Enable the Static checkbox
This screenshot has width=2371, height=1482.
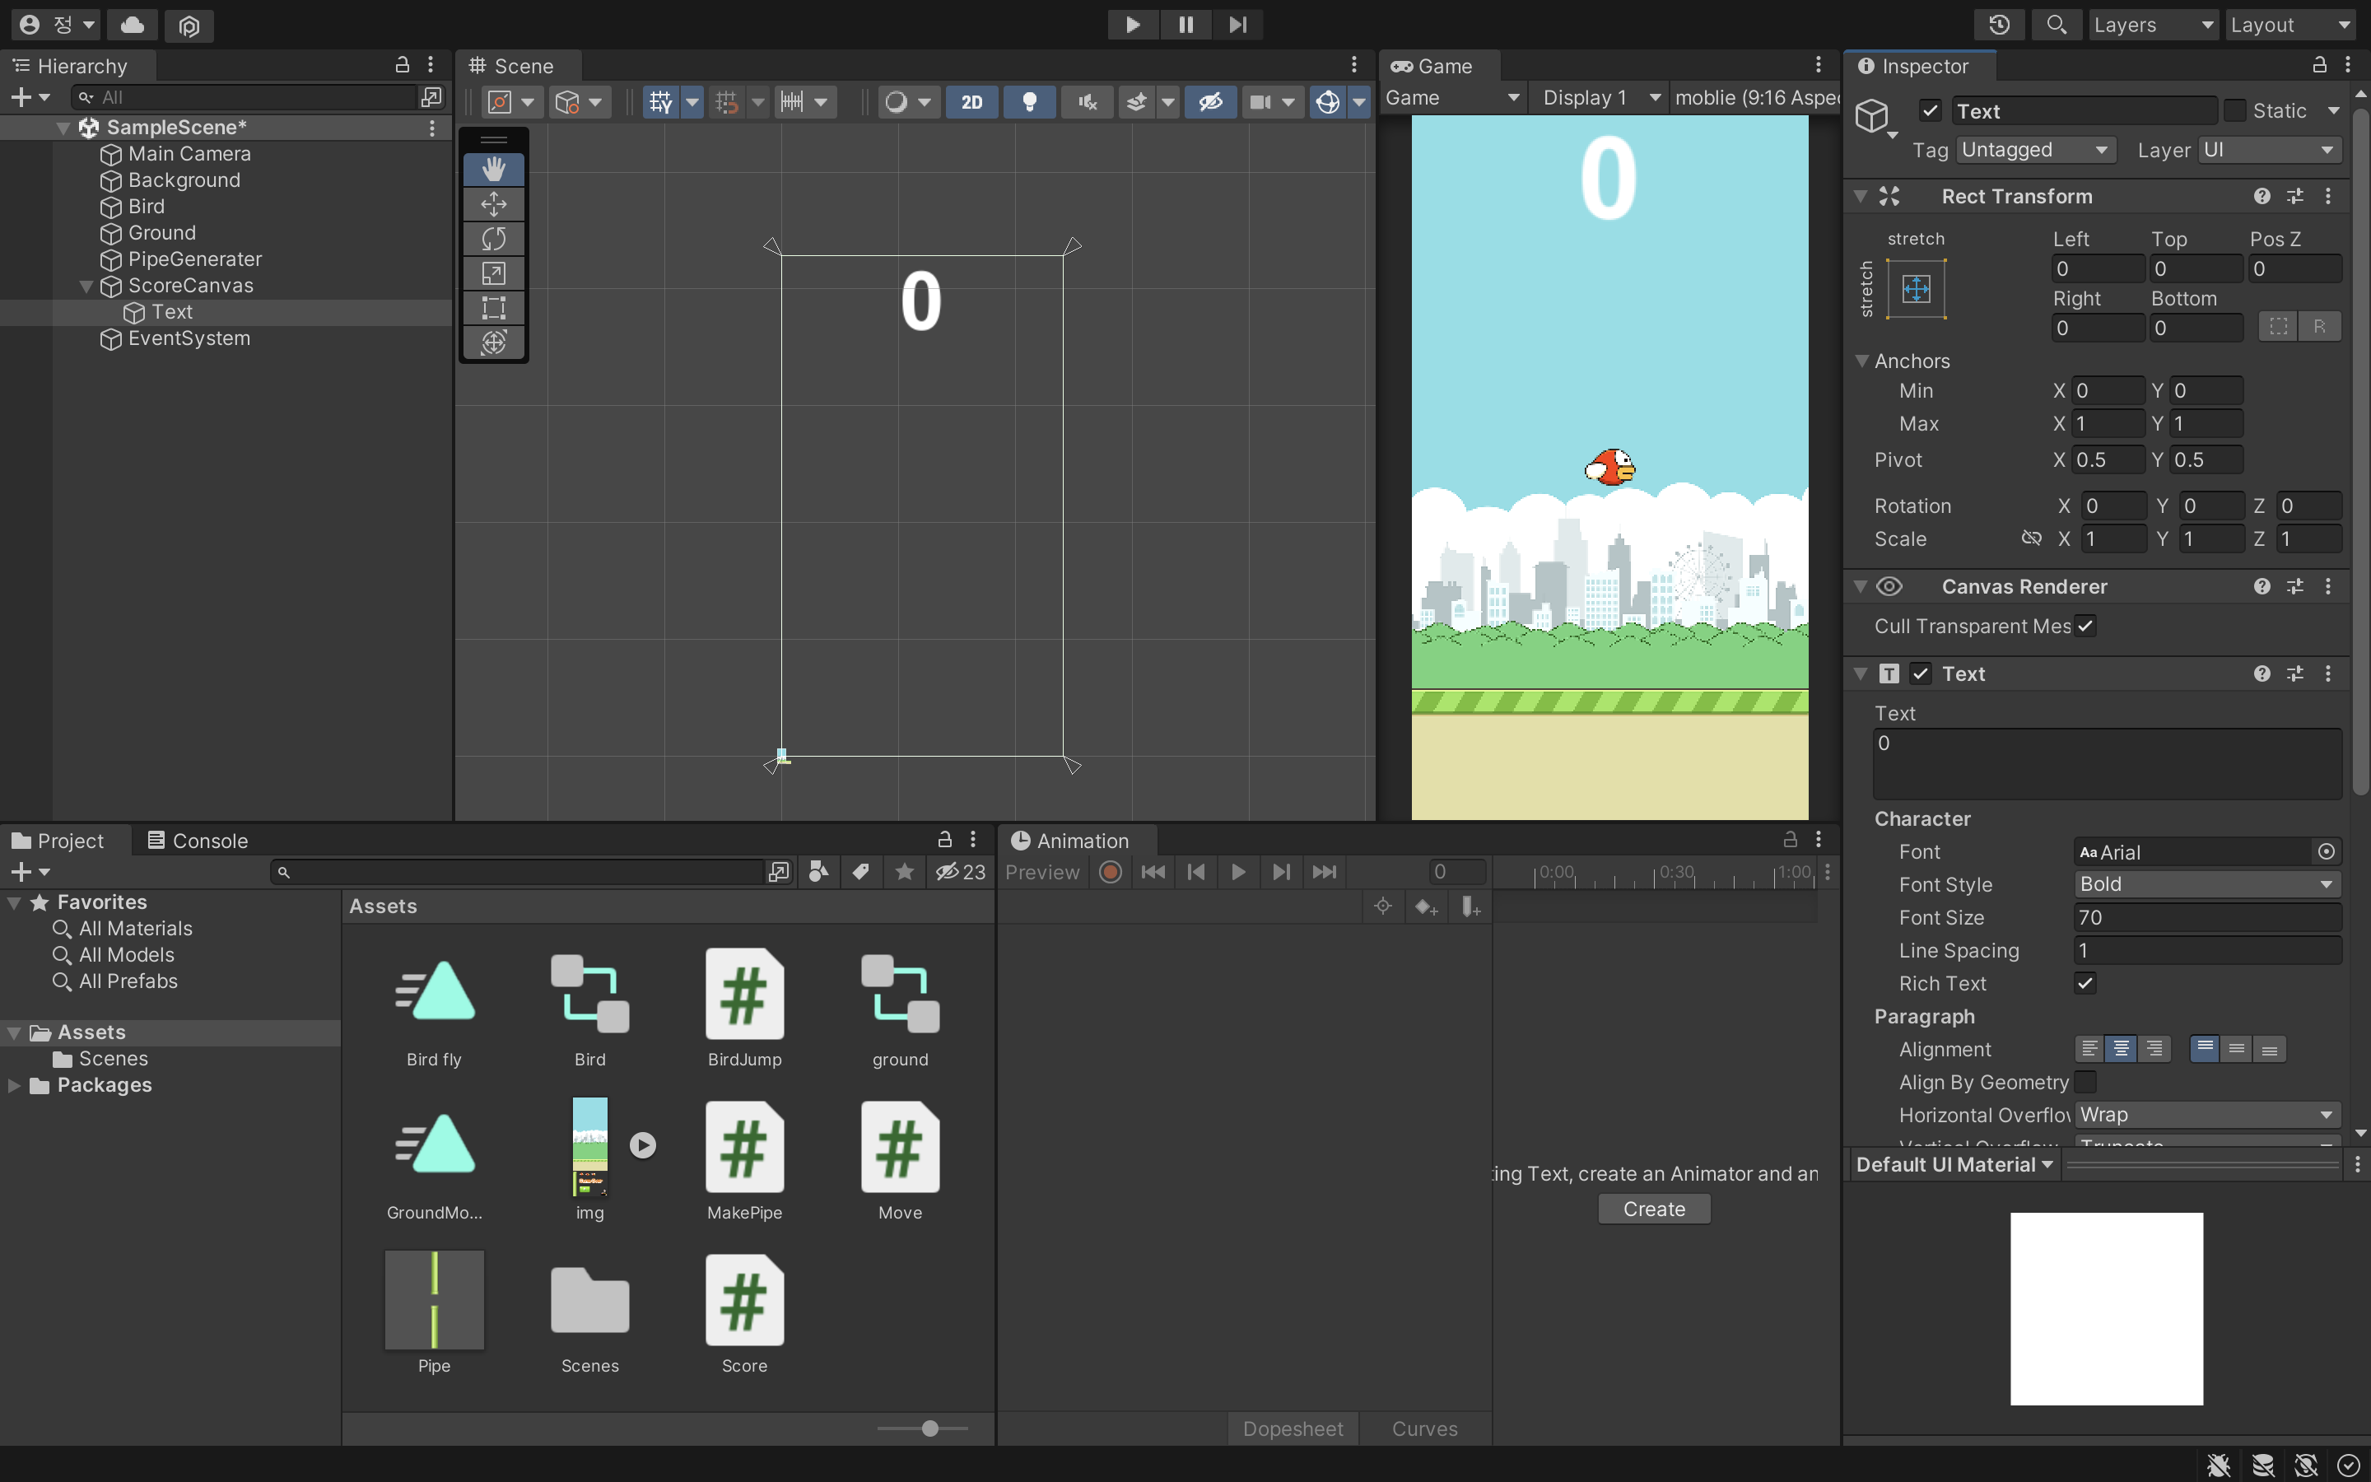tap(2235, 111)
